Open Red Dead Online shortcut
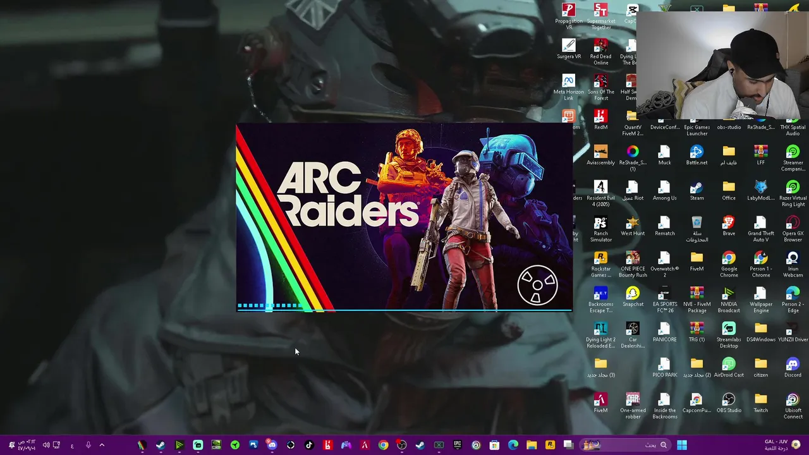 pos(600,51)
